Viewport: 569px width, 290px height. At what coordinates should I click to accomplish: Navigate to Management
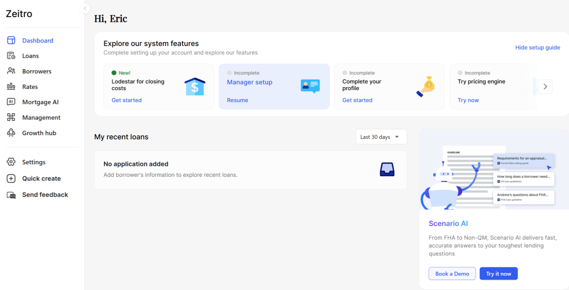(x=42, y=118)
